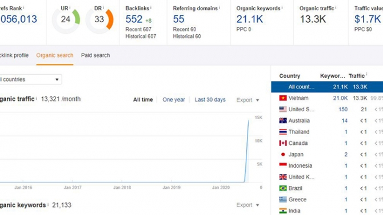This screenshot has height=215, width=383.
Task: Switch to Backlink profile tab
Action: point(14,55)
